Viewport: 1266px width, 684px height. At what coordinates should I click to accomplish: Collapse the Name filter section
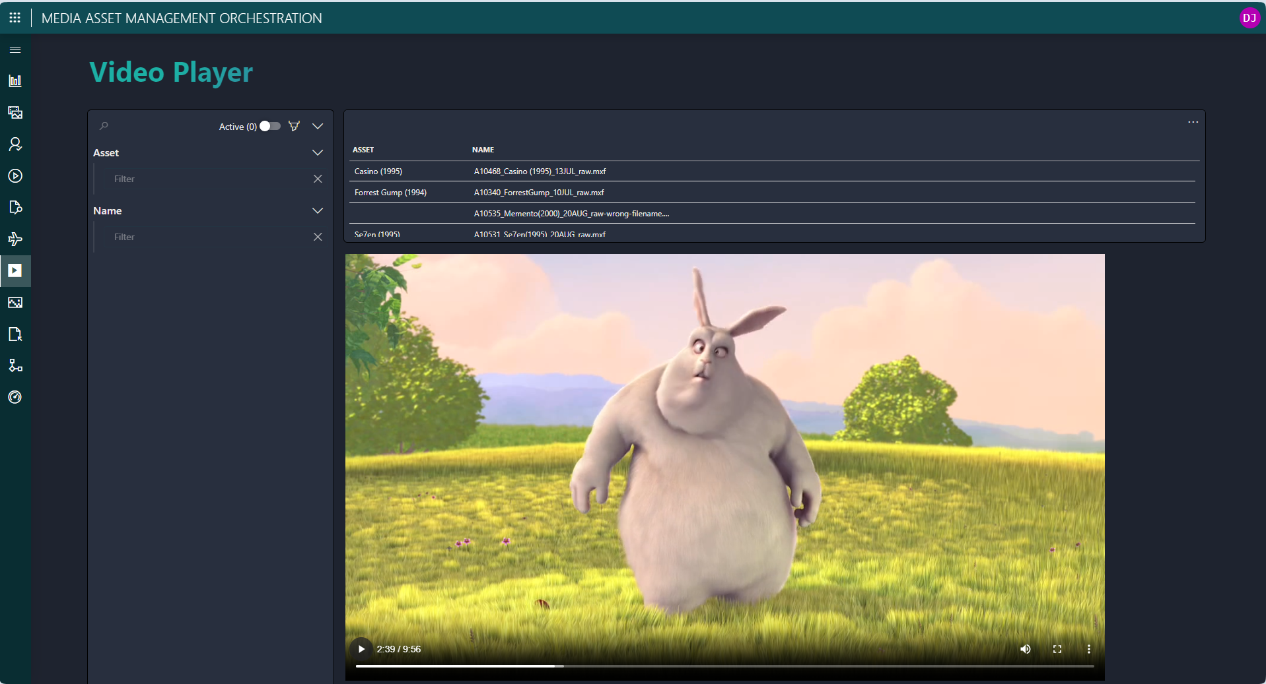(318, 210)
